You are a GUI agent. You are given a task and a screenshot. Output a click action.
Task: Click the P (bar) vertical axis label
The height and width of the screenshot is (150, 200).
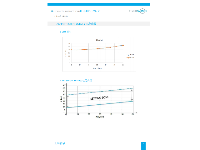pos(62,99)
